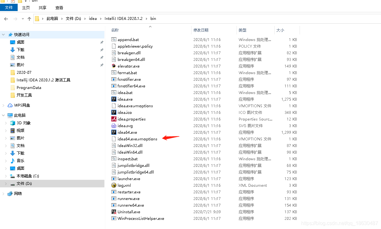Expand the 3D 对象 tree node
Image resolution: width=381 pixels, height=229 pixels.
coord(6,123)
